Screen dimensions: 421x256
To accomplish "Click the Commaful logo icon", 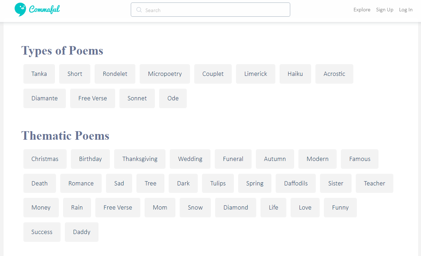I will click(x=20, y=10).
